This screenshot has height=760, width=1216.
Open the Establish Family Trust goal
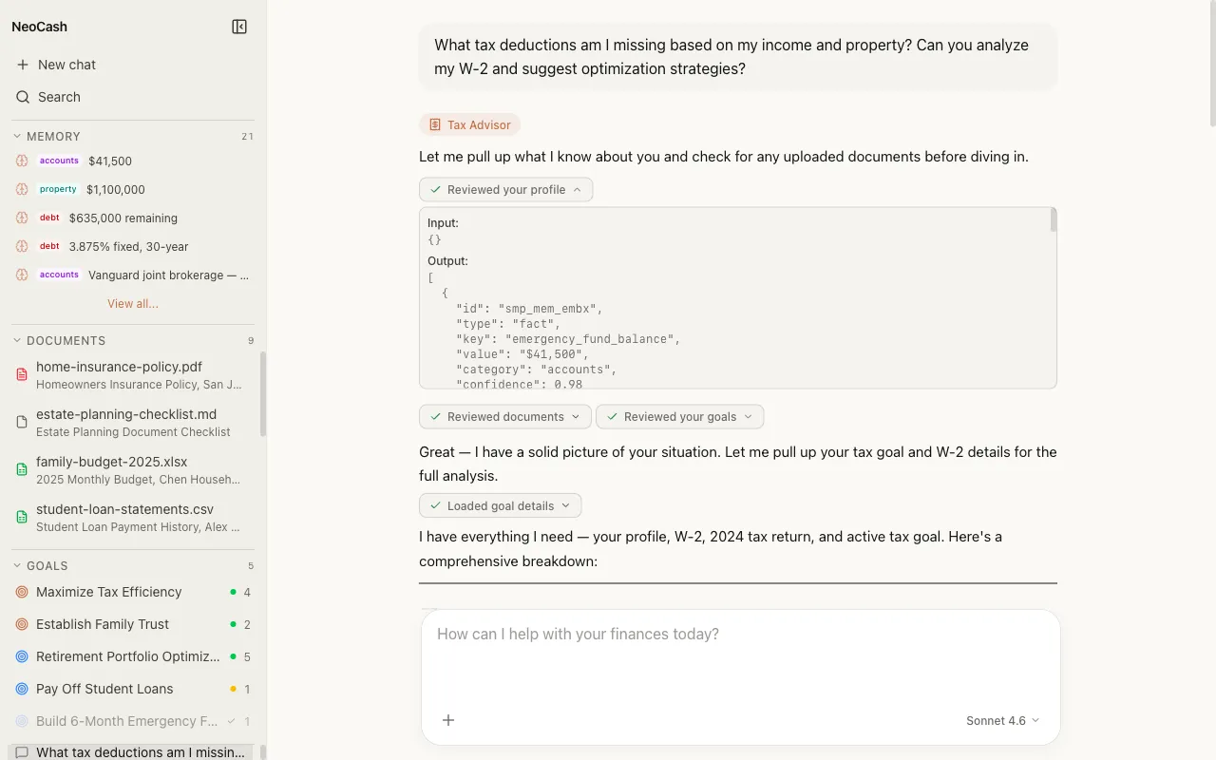[103, 624]
